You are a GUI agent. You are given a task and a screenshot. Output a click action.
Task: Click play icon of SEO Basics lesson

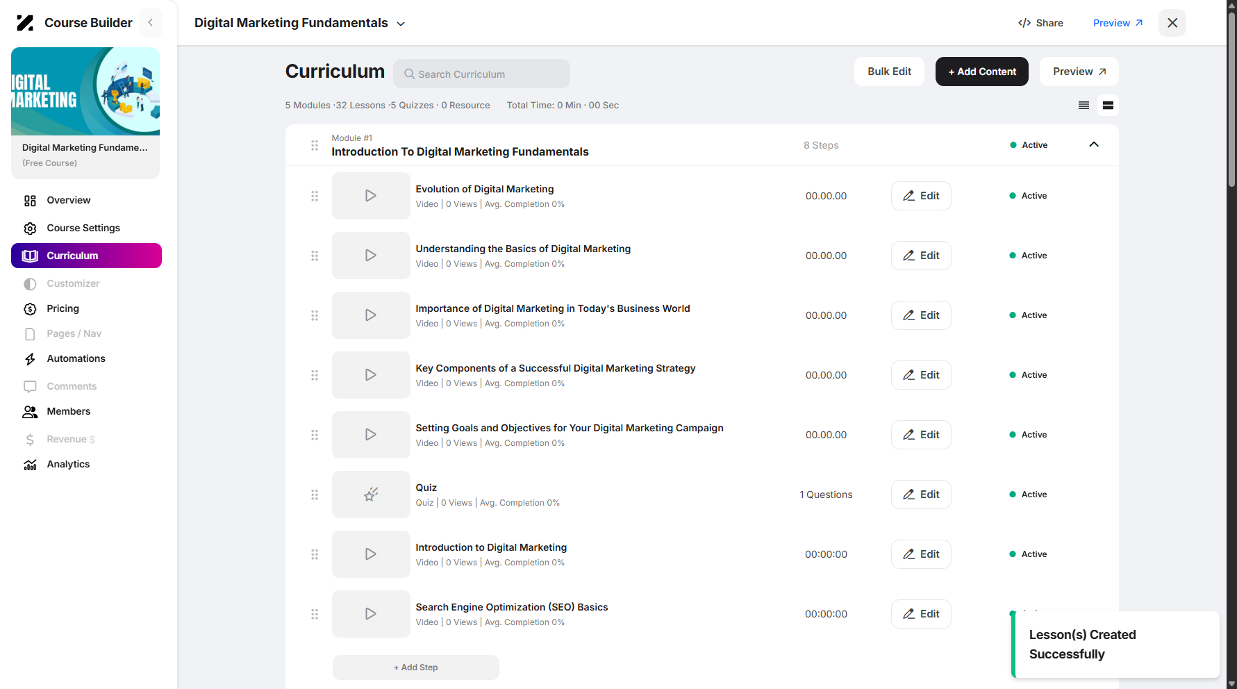[x=371, y=614]
